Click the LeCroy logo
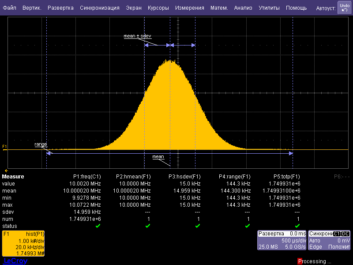The height and width of the screenshot is (265, 353). click(15, 261)
